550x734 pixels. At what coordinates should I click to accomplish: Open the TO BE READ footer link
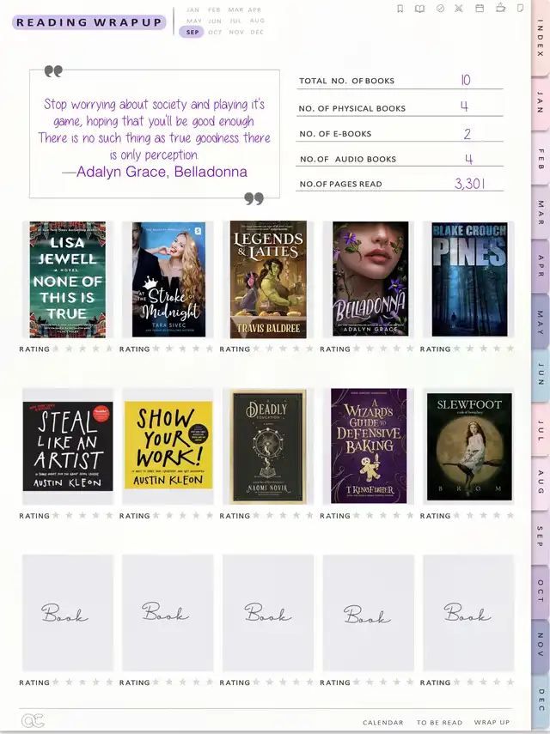click(x=439, y=722)
